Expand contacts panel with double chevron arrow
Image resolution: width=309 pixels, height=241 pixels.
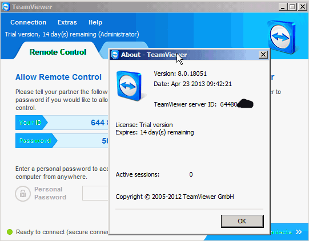click(x=299, y=232)
